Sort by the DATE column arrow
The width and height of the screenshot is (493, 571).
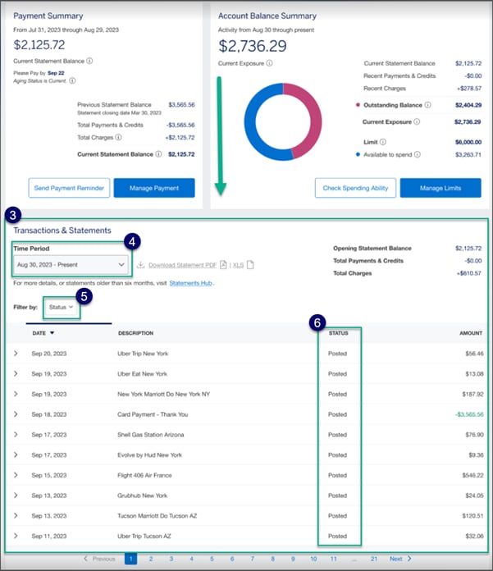(53, 333)
